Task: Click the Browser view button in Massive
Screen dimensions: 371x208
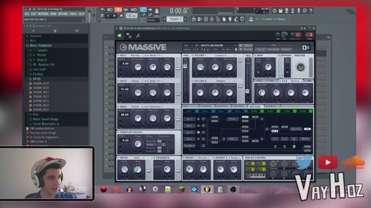Action: (286, 50)
